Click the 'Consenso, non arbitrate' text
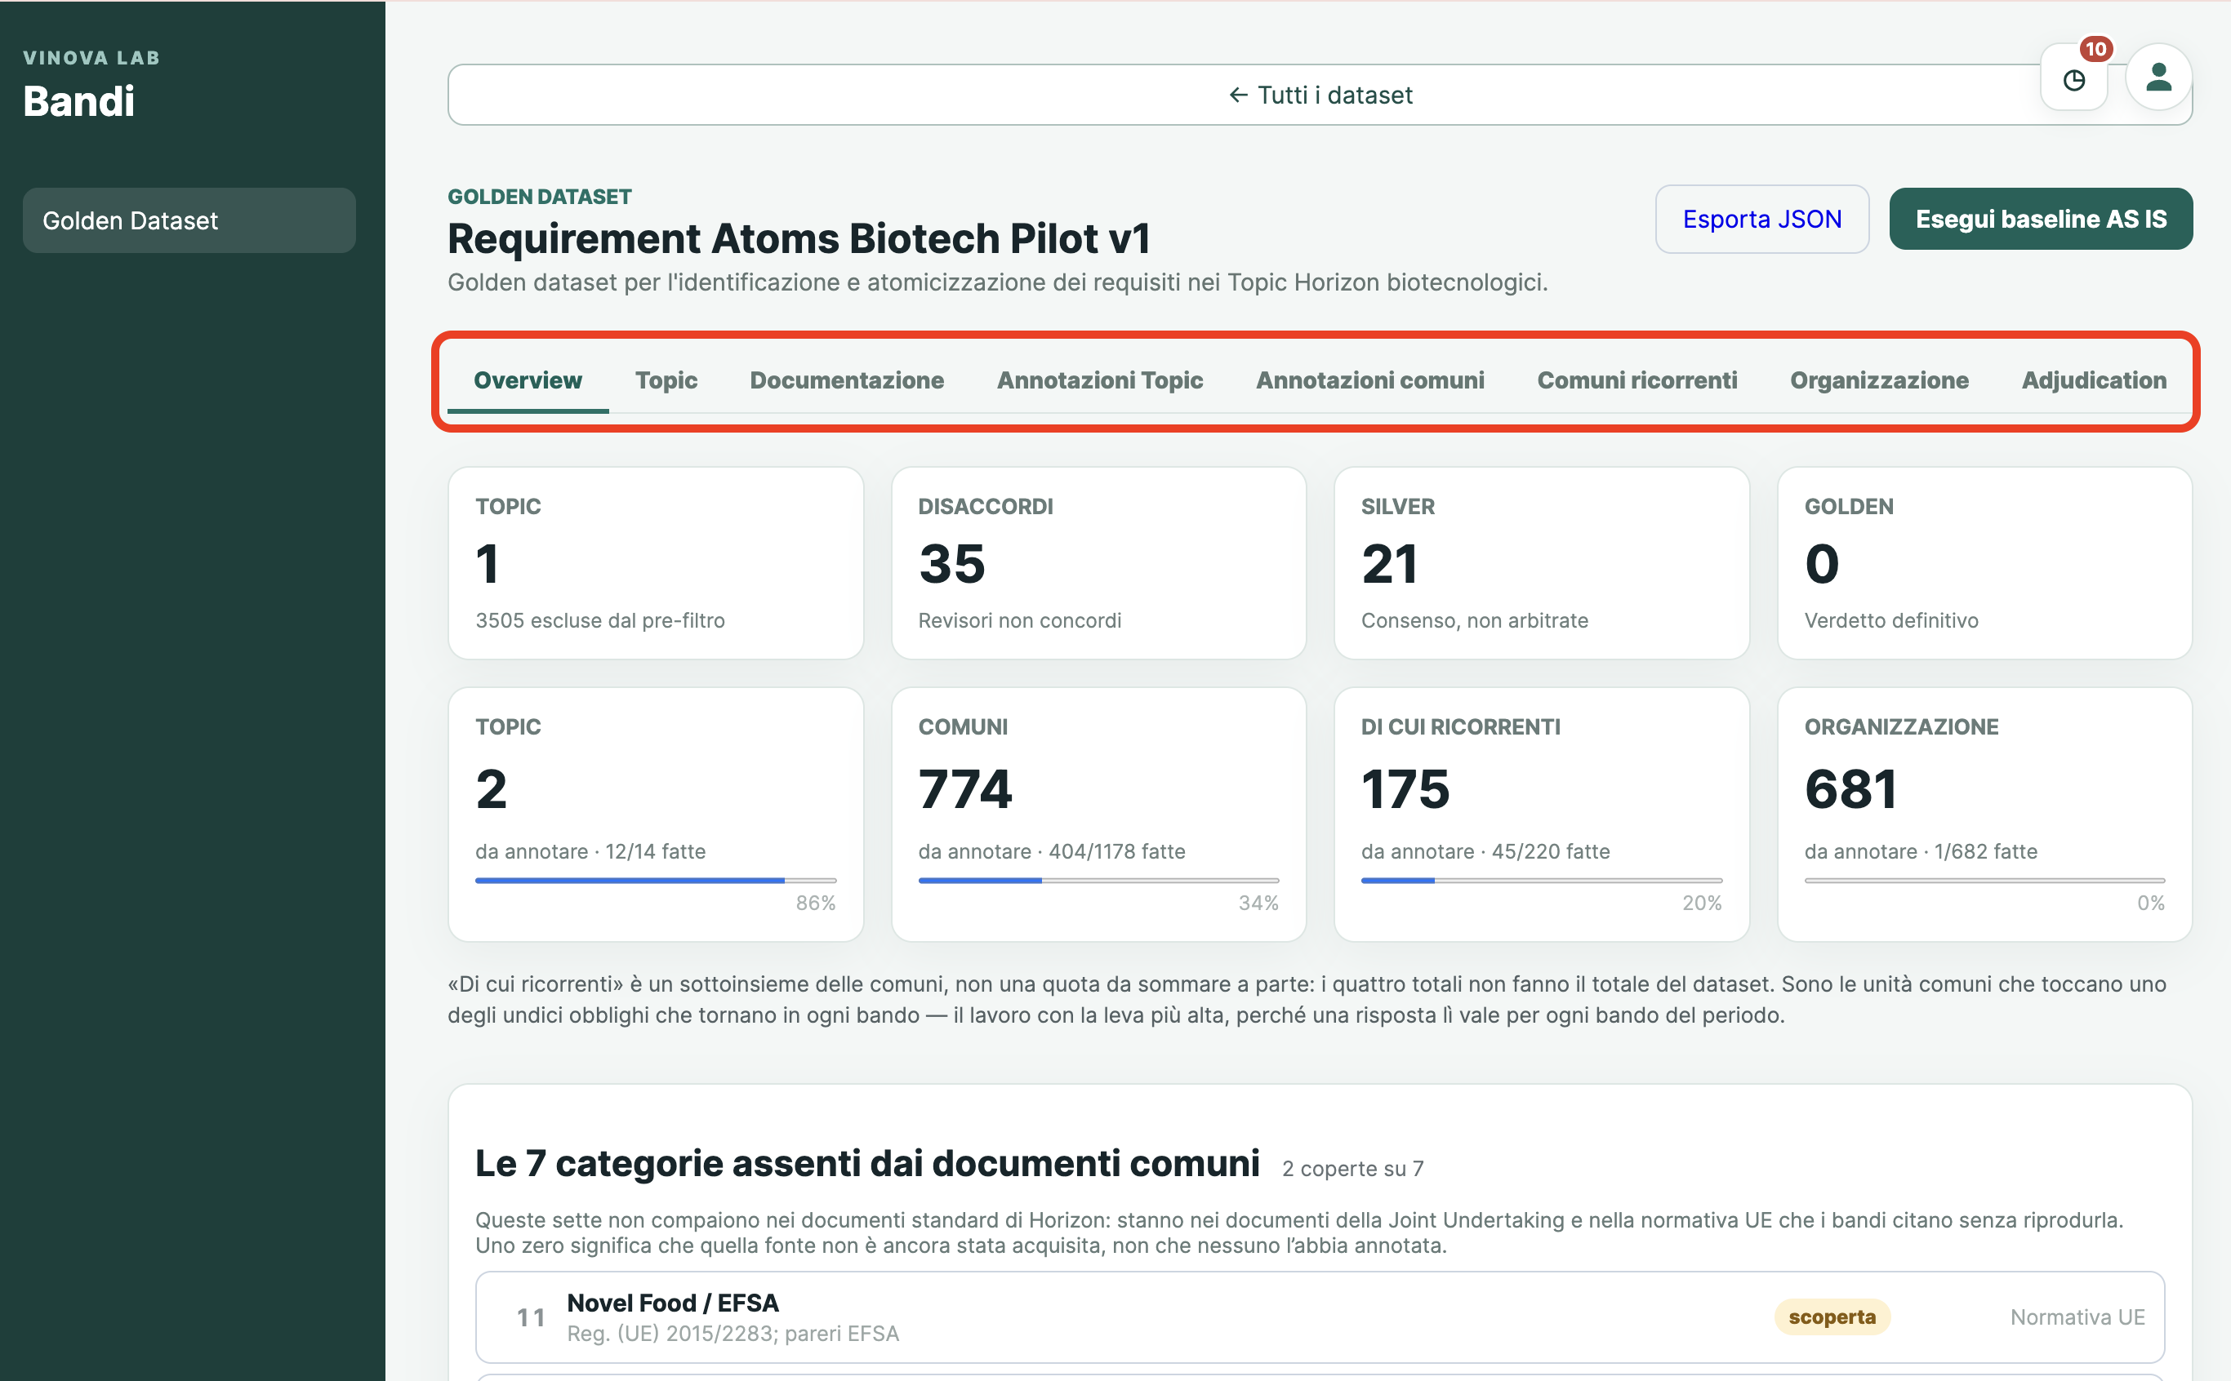This screenshot has height=1381, width=2231. pyautogui.click(x=1474, y=620)
